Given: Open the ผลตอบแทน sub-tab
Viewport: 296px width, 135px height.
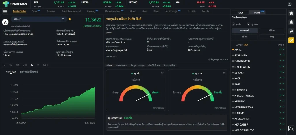Looking at the screenshot, I should 121,65.
